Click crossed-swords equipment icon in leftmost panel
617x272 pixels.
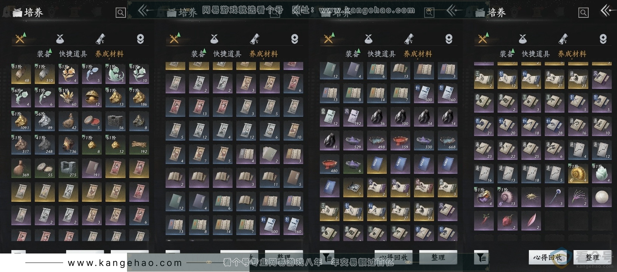pos(20,38)
